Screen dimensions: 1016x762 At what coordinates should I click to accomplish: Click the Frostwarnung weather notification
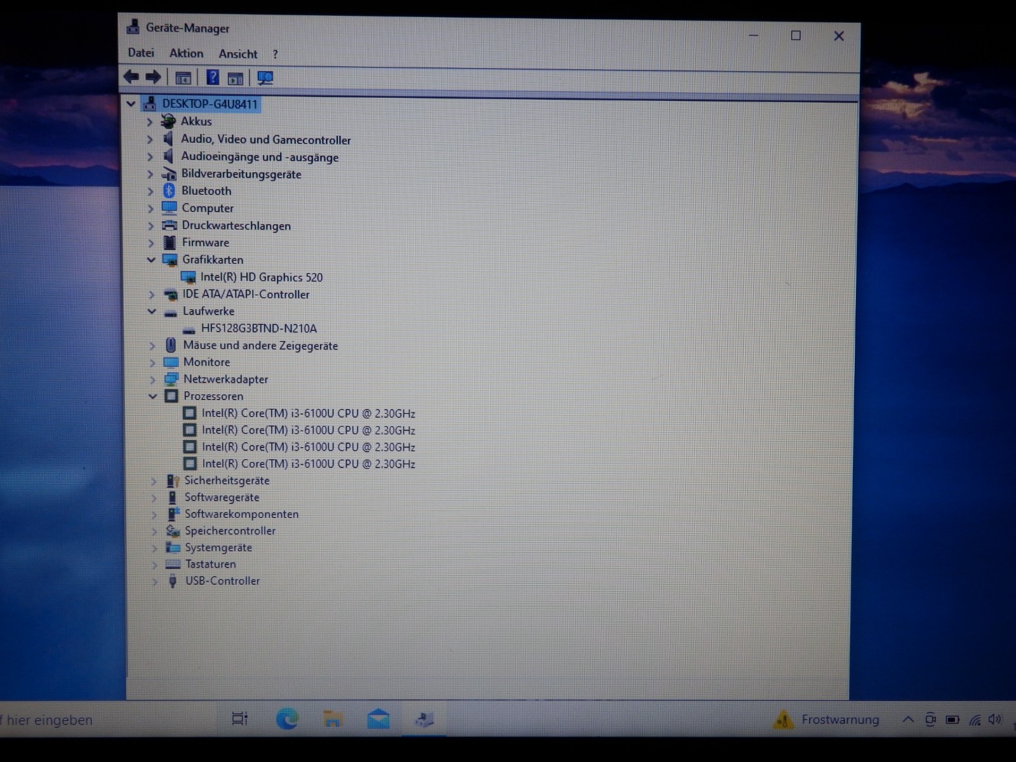[826, 719]
